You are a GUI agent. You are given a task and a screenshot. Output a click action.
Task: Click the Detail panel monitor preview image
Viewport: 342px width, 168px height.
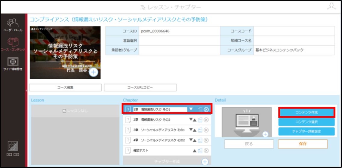(x=246, y=122)
